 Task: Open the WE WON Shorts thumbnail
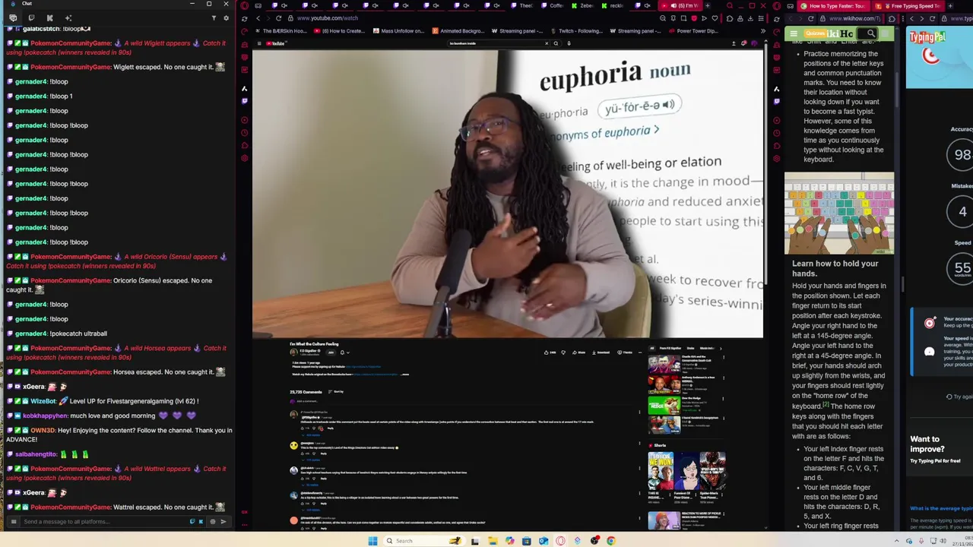[x=661, y=471]
